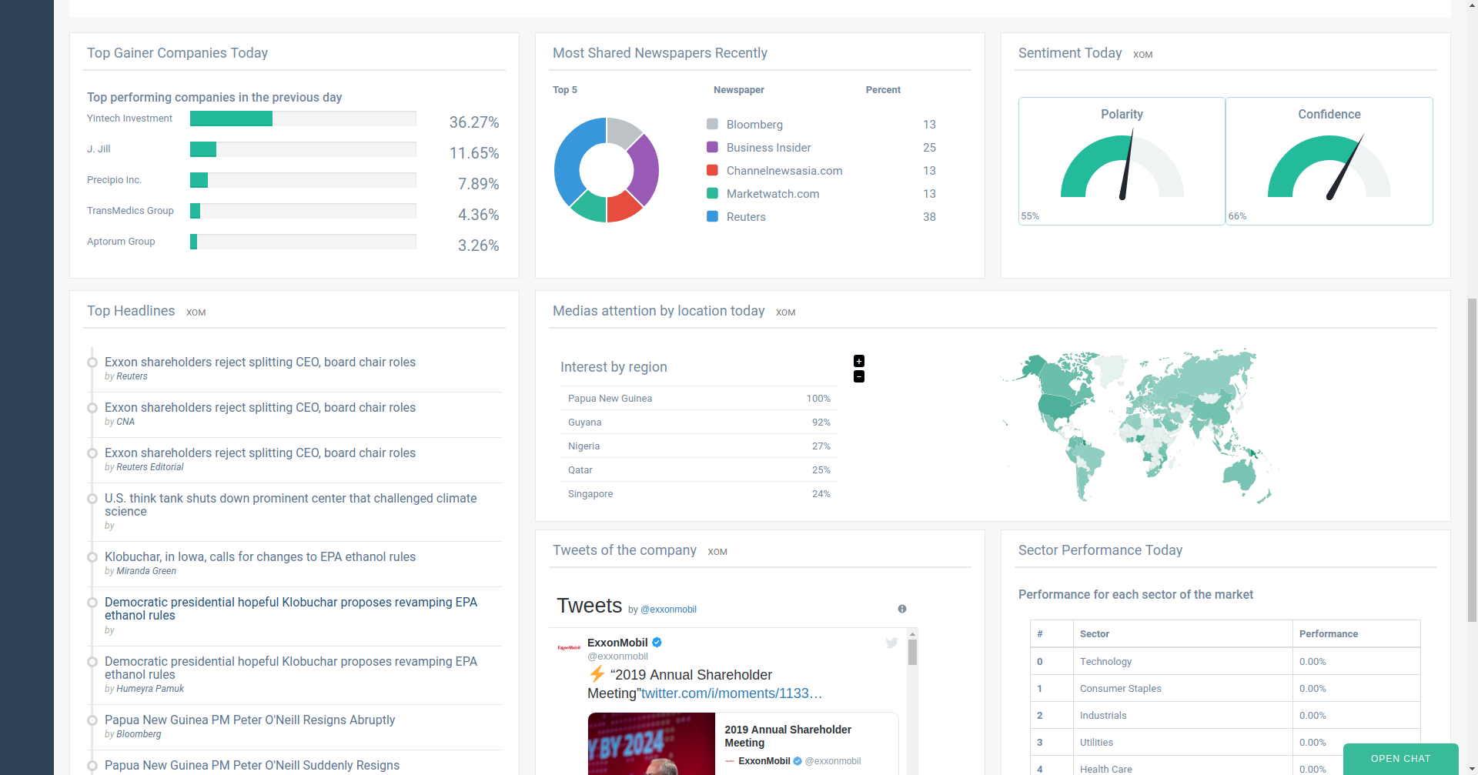The width and height of the screenshot is (1478, 775).
Task: Click the Aptorum Group company label
Action: pyautogui.click(x=121, y=242)
